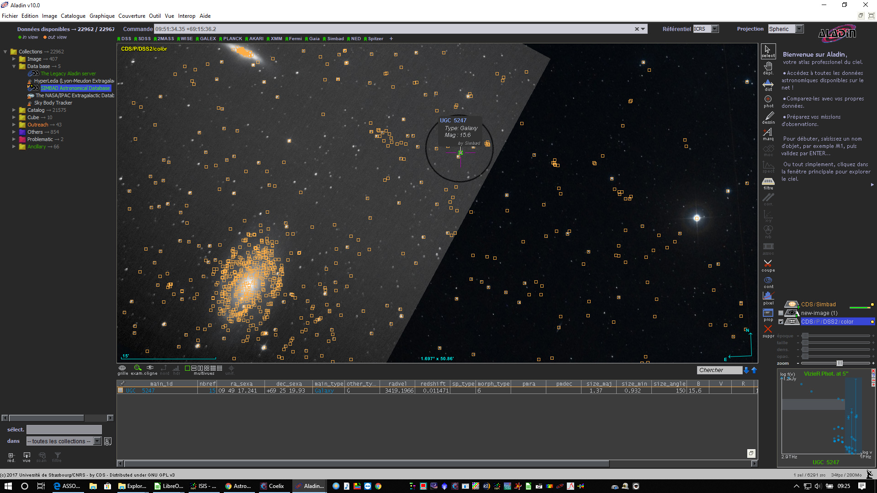
Task: Activate the phot photometry tool
Action: click(x=768, y=101)
